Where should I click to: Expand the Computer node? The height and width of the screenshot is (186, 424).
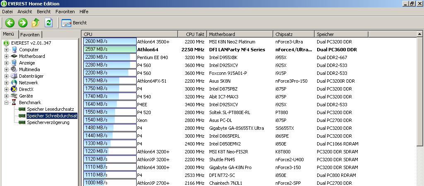6,50
